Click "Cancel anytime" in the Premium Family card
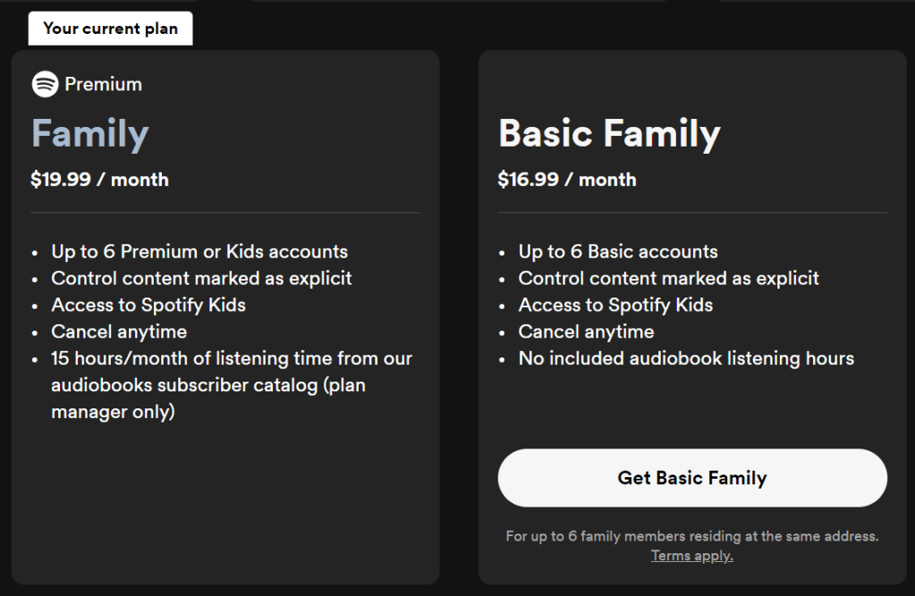This screenshot has width=915, height=596. (119, 332)
